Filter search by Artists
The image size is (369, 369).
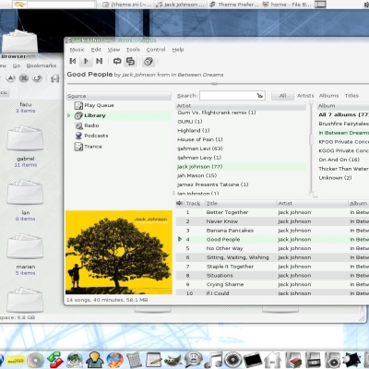pos(305,96)
